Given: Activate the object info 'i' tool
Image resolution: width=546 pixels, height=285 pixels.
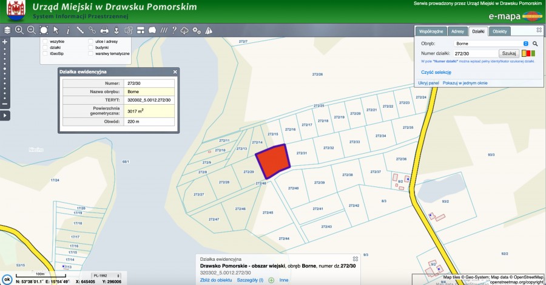Looking at the screenshot, I should (68, 30).
